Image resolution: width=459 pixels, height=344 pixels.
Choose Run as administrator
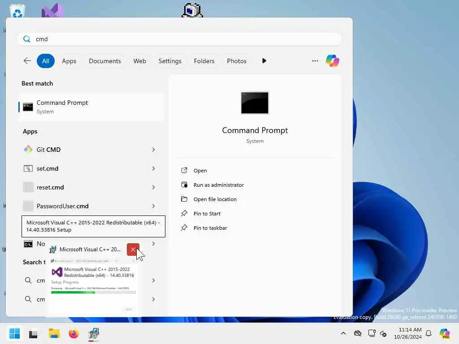pos(219,185)
